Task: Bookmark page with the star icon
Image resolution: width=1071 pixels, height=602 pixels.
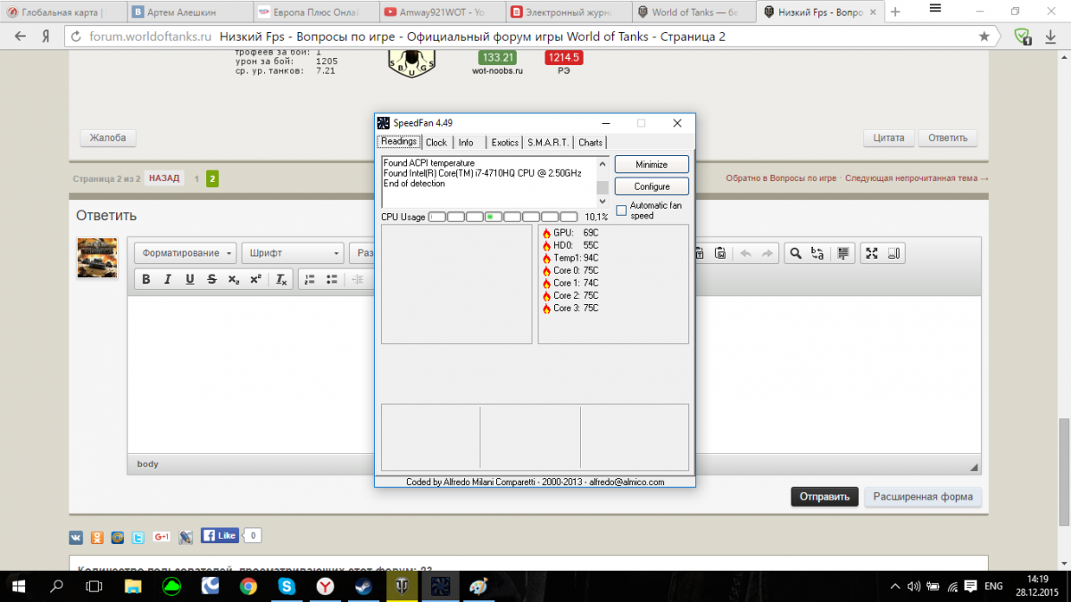Action: pos(984,37)
